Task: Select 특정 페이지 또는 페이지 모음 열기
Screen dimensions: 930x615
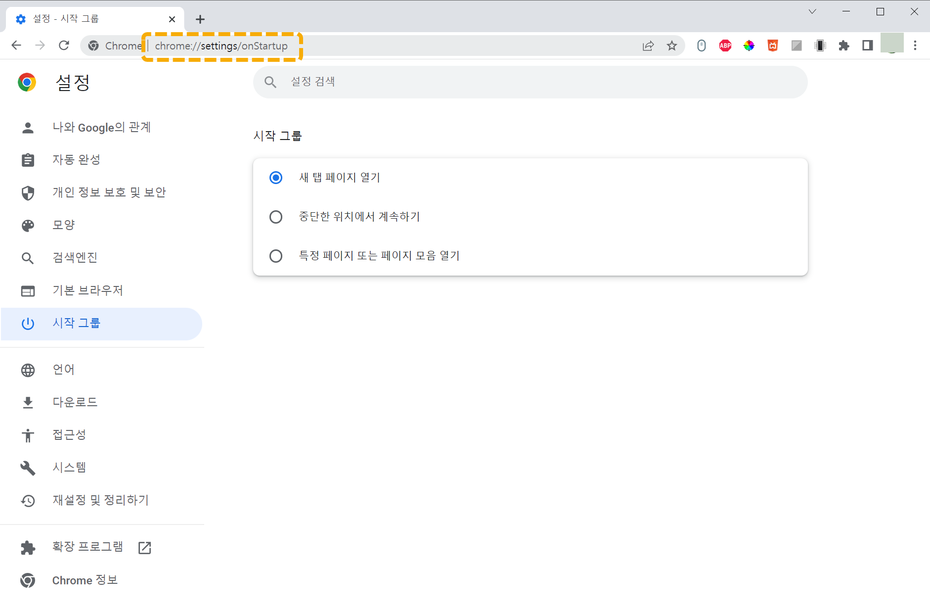Action: [x=275, y=255]
